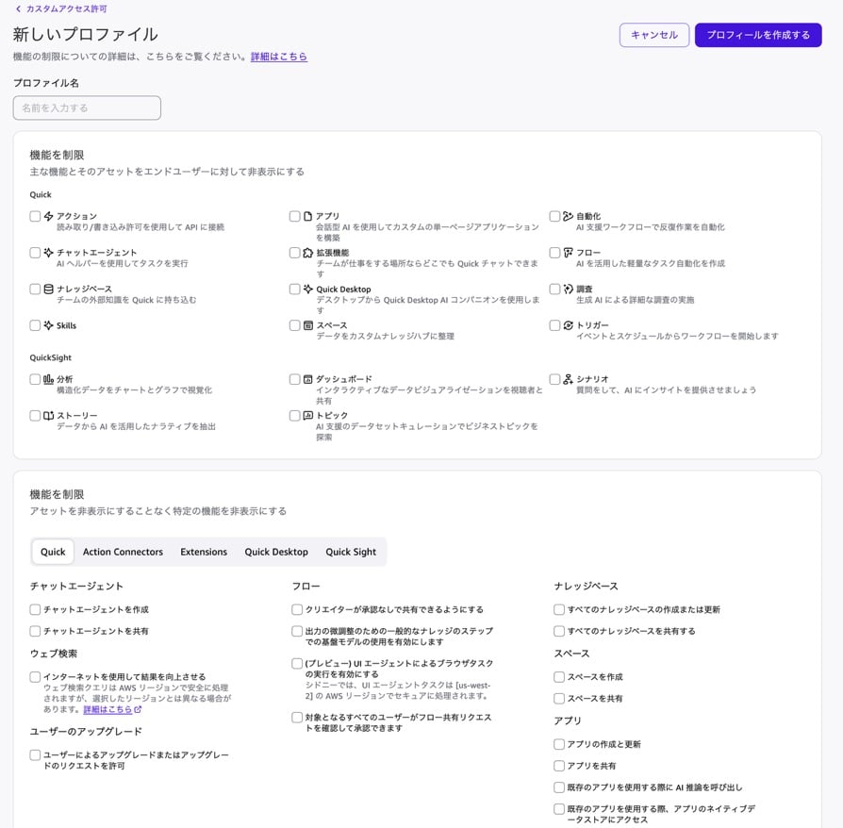
Task: Tick the トピック checkbox
Action: [x=294, y=416]
